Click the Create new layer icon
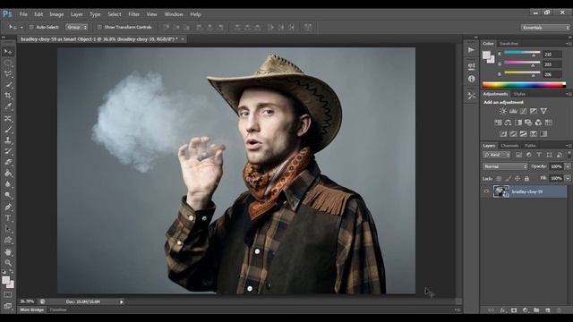Image resolution: width=573 pixels, height=322 pixels. pos(547,310)
